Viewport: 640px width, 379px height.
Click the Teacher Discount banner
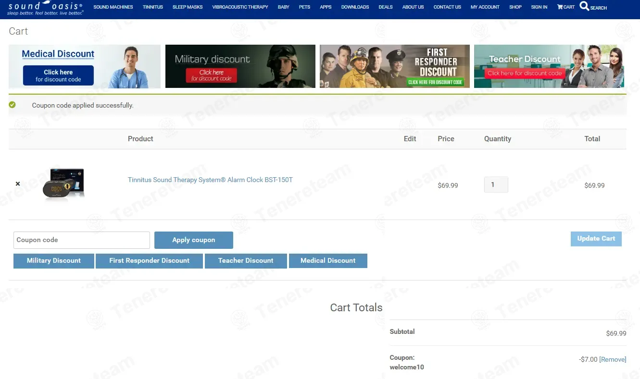pyautogui.click(x=549, y=66)
